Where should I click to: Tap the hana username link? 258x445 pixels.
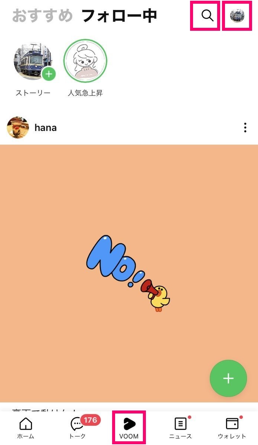coord(46,128)
